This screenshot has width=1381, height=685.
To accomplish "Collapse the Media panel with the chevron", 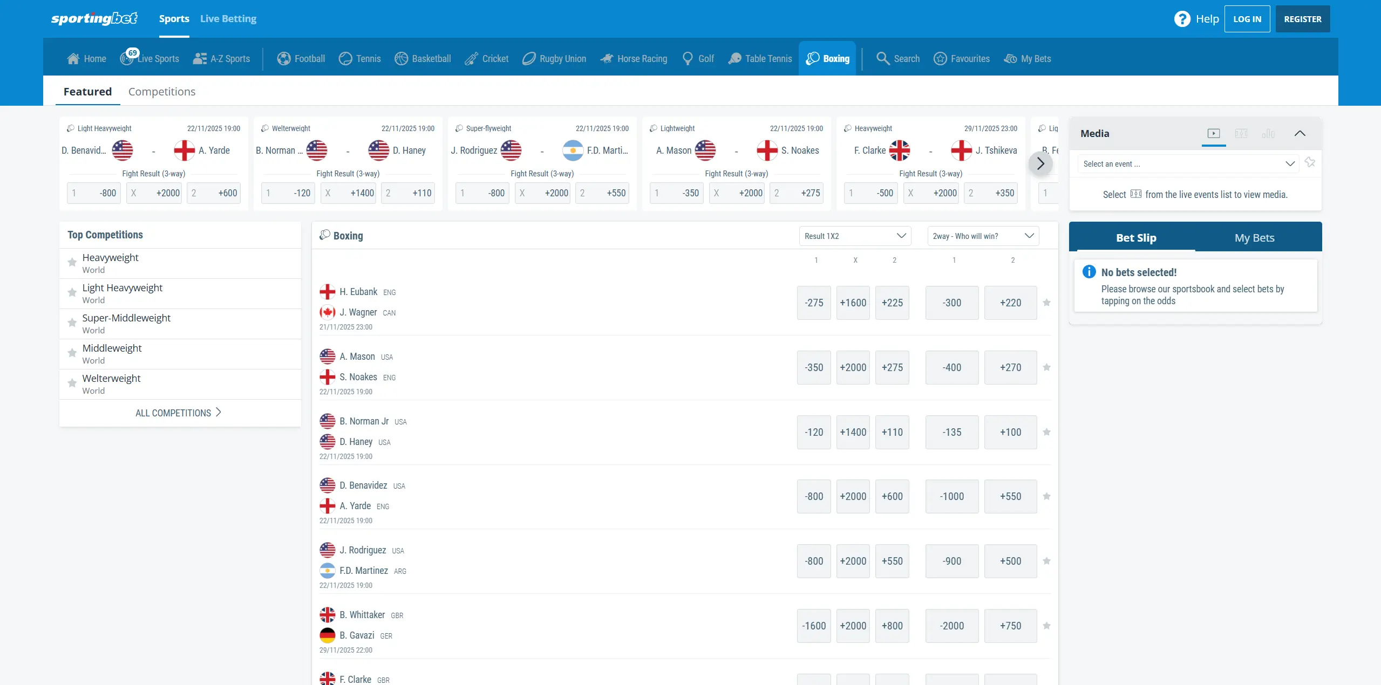I will 1300,133.
